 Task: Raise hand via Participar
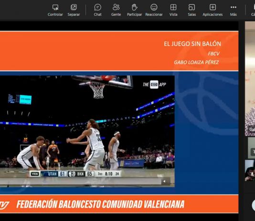[134, 10]
